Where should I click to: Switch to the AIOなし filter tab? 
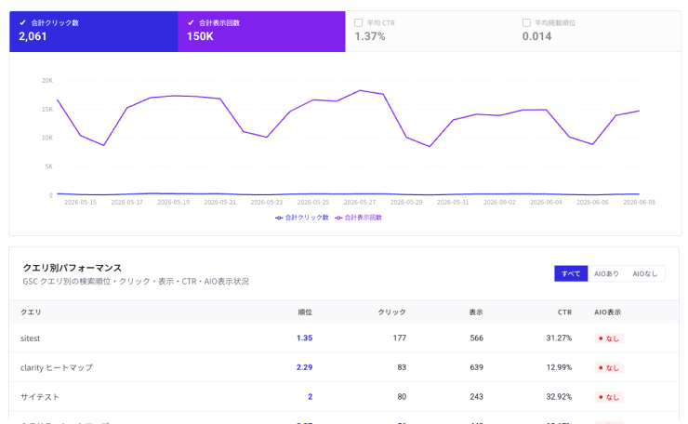645,273
